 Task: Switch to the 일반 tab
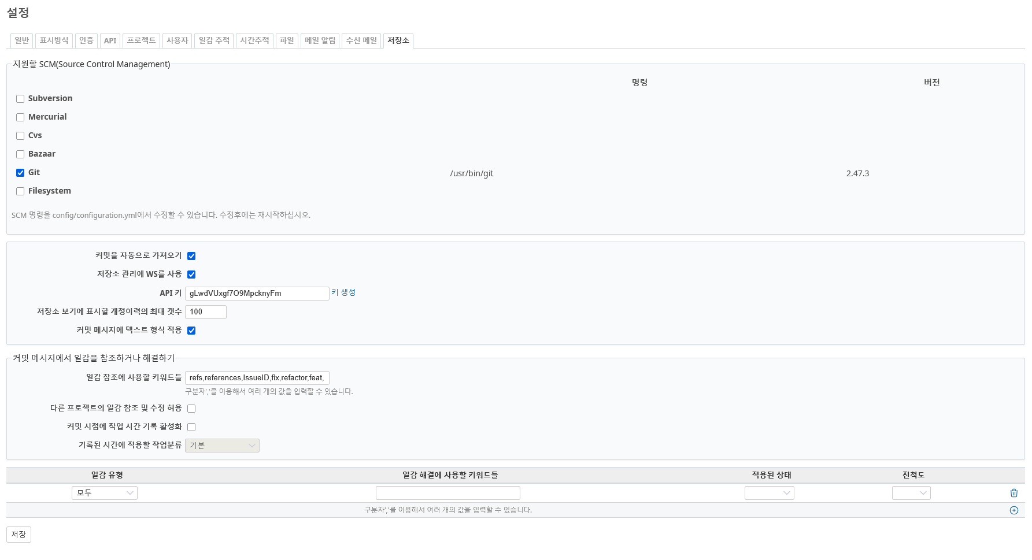pyautogui.click(x=21, y=40)
